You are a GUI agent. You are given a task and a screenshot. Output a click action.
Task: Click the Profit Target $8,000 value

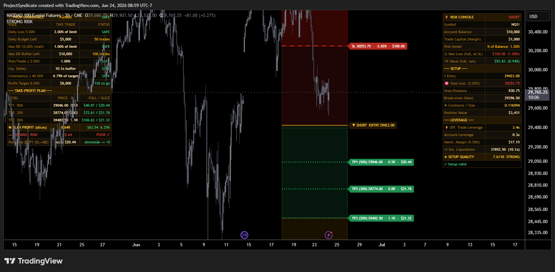[66, 83]
